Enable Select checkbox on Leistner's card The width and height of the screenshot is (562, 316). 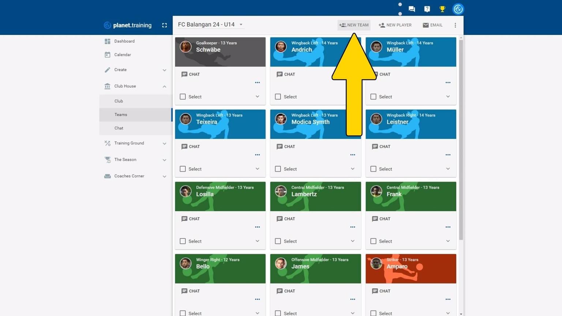[x=373, y=169]
